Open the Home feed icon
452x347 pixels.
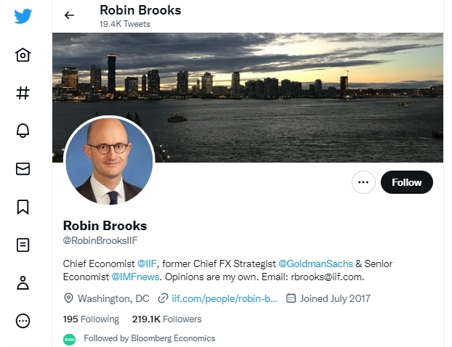[x=23, y=54]
